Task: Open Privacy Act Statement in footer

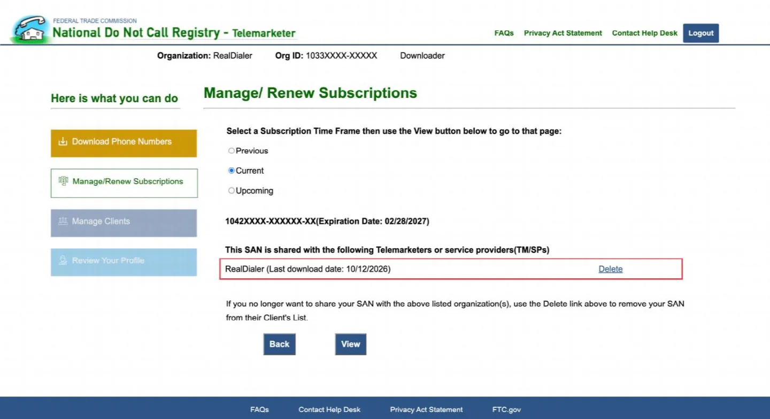Action: click(x=426, y=409)
